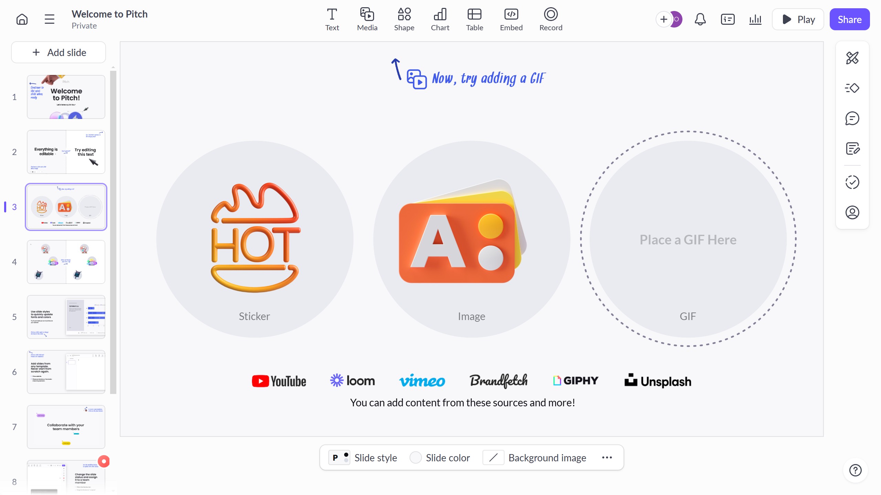The height and width of the screenshot is (495, 881).
Task: Select slide 8 thumbnail
Action: point(66,478)
